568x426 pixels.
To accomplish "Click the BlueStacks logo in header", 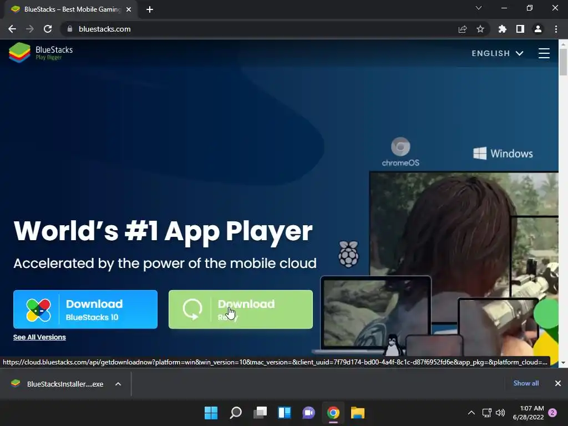I will point(40,53).
